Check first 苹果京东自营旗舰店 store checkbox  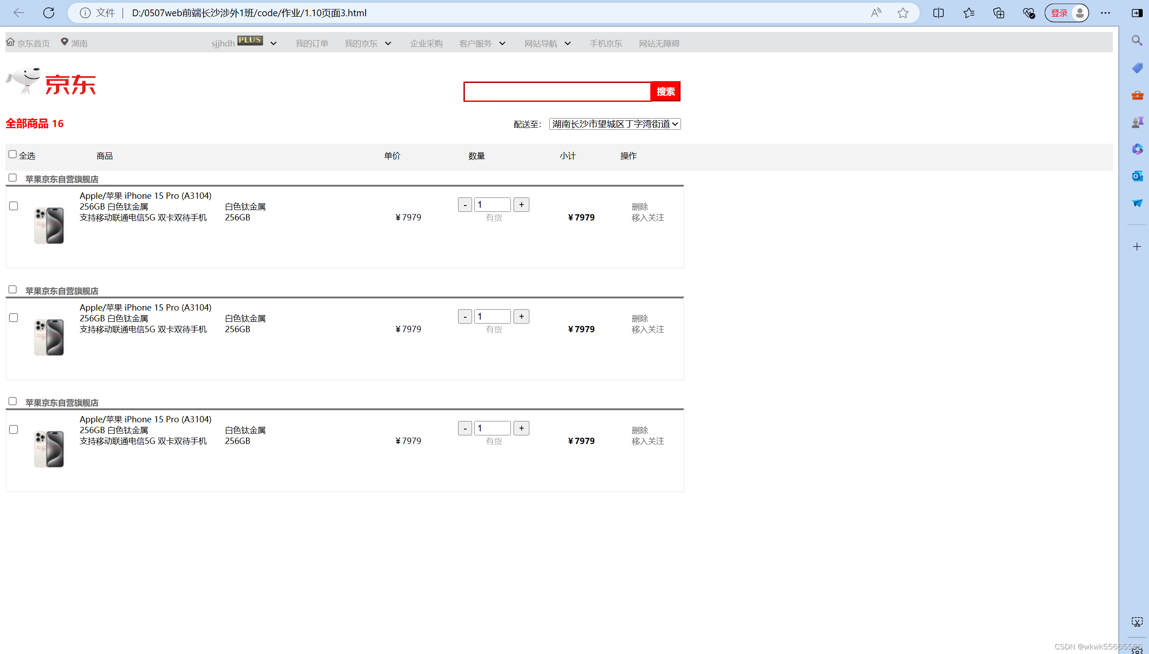coord(13,178)
